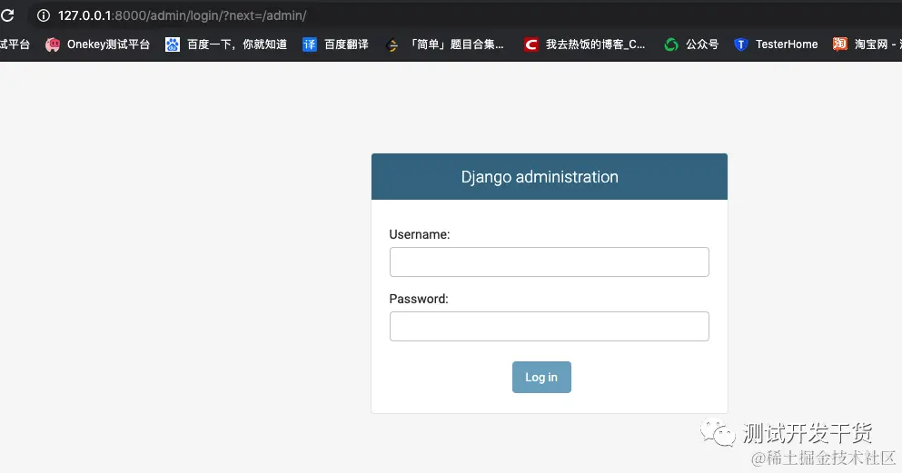The width and height of the screenshot is (902, 473).
Task: Focus the Username input field
Action: (x=550, y=262)
